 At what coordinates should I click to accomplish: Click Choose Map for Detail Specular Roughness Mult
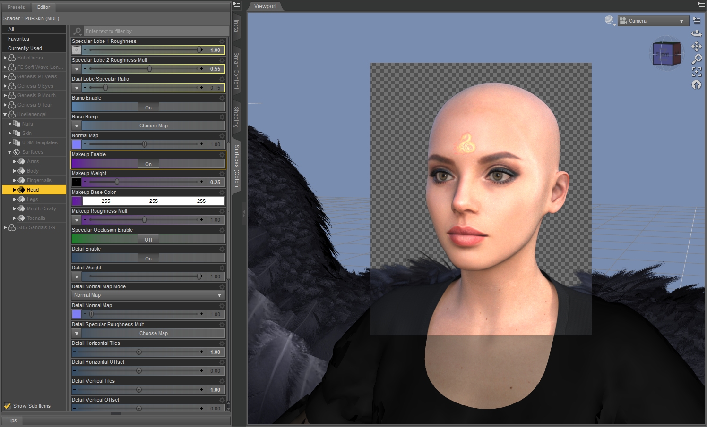(153, 333)
